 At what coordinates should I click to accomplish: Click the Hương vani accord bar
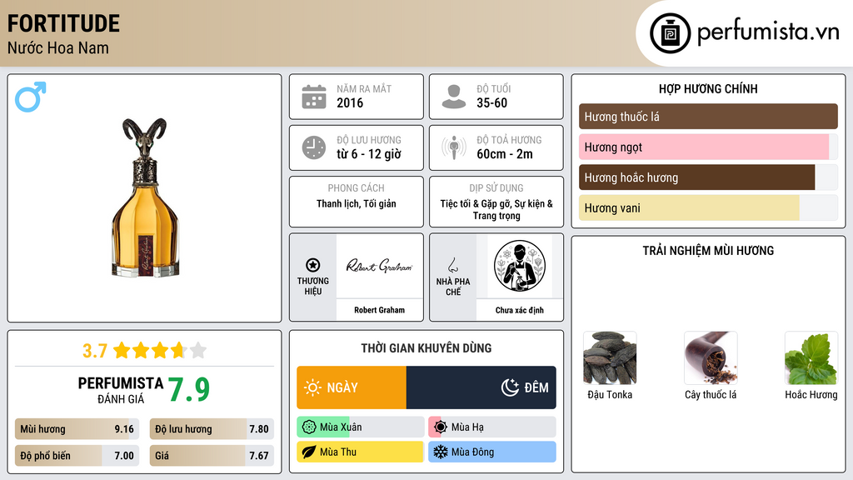[x=708, y=207]
